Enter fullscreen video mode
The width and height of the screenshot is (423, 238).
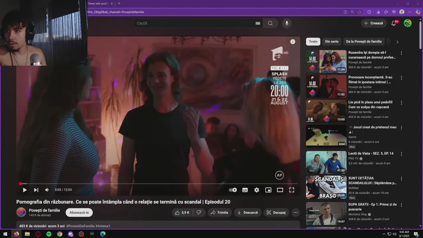click(x=292, y=190)
